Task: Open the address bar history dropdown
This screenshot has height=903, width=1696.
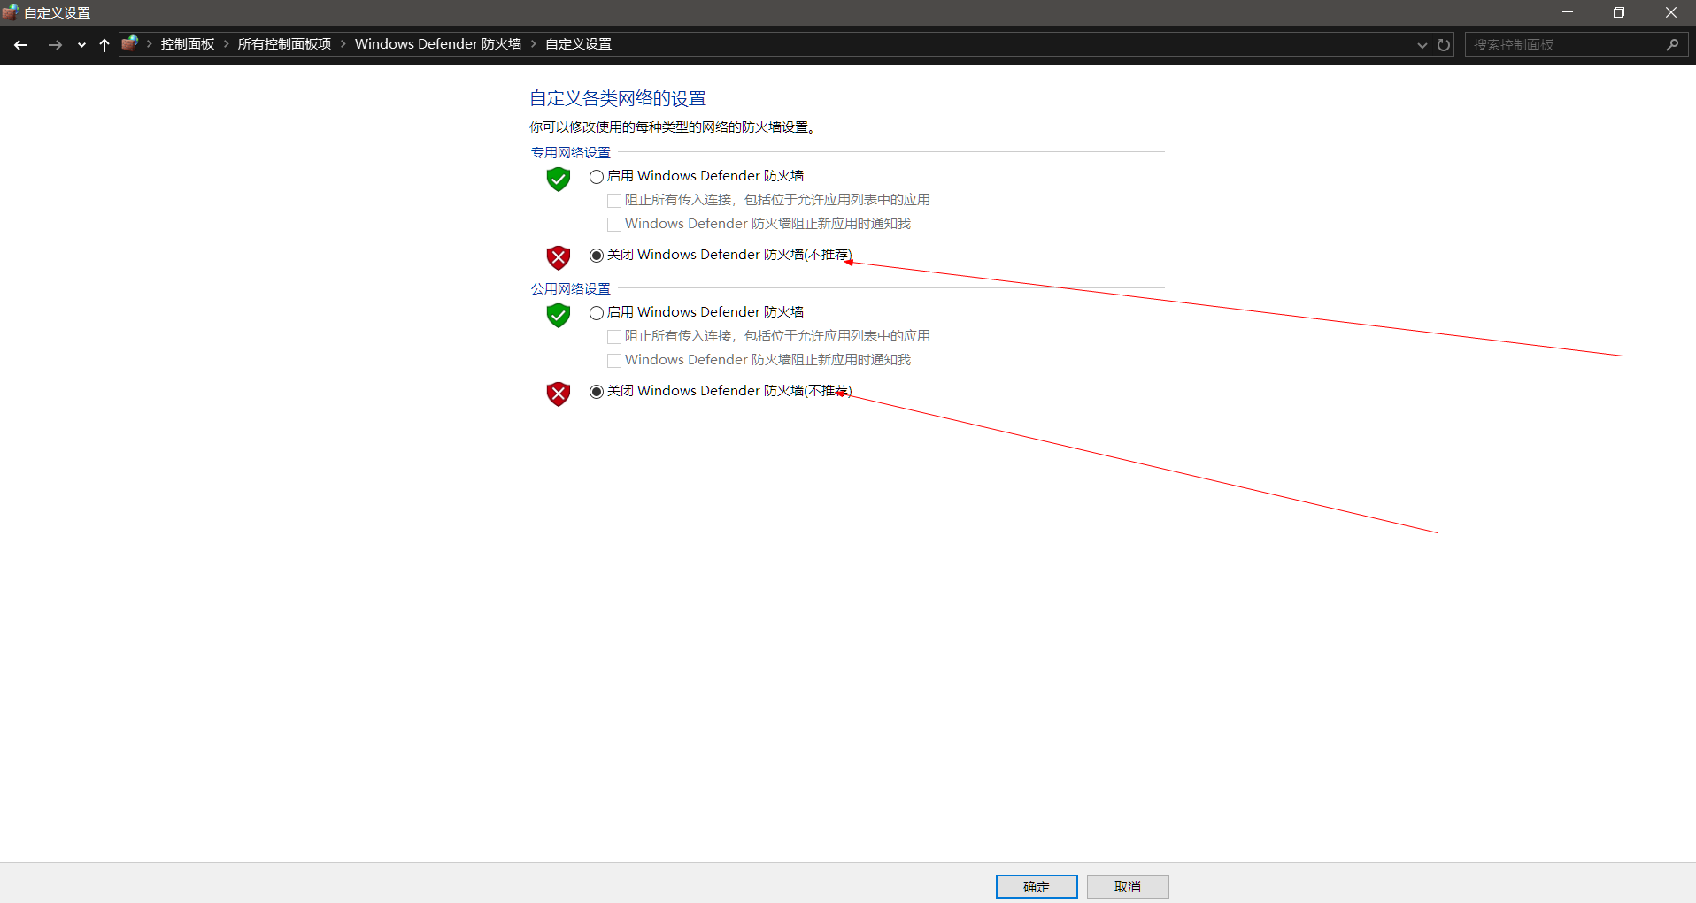Action: click(x=1422, y=45)
